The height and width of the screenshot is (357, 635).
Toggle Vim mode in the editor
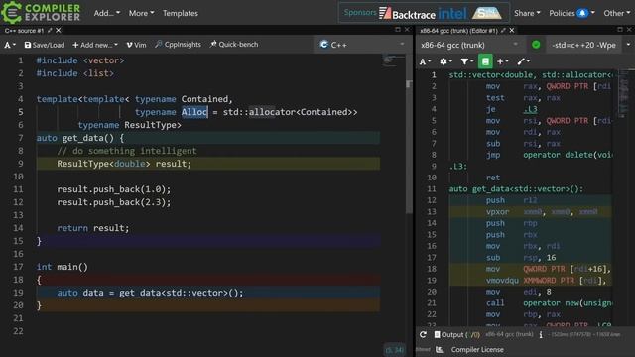pyautogui.click(x=136, y=45)
